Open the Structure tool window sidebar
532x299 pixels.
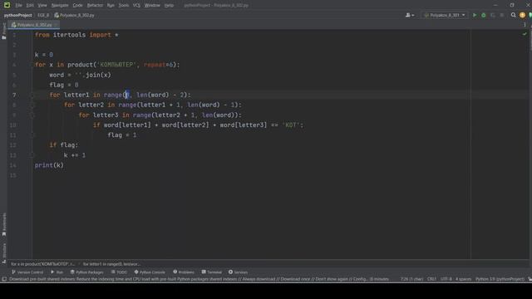tap(4, 252)
